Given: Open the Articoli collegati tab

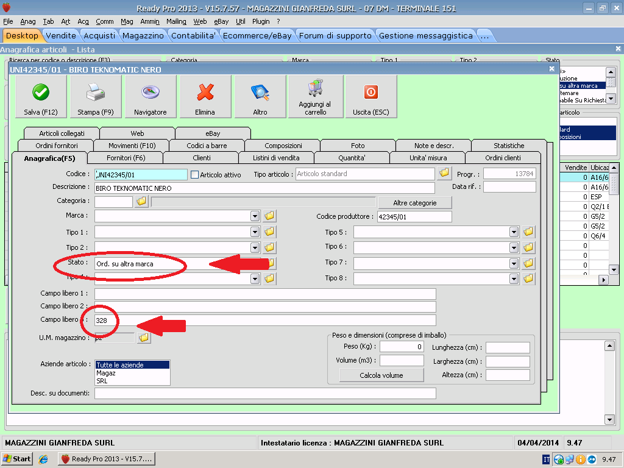Looking at the screenshot, I should [x=62, y=133].
